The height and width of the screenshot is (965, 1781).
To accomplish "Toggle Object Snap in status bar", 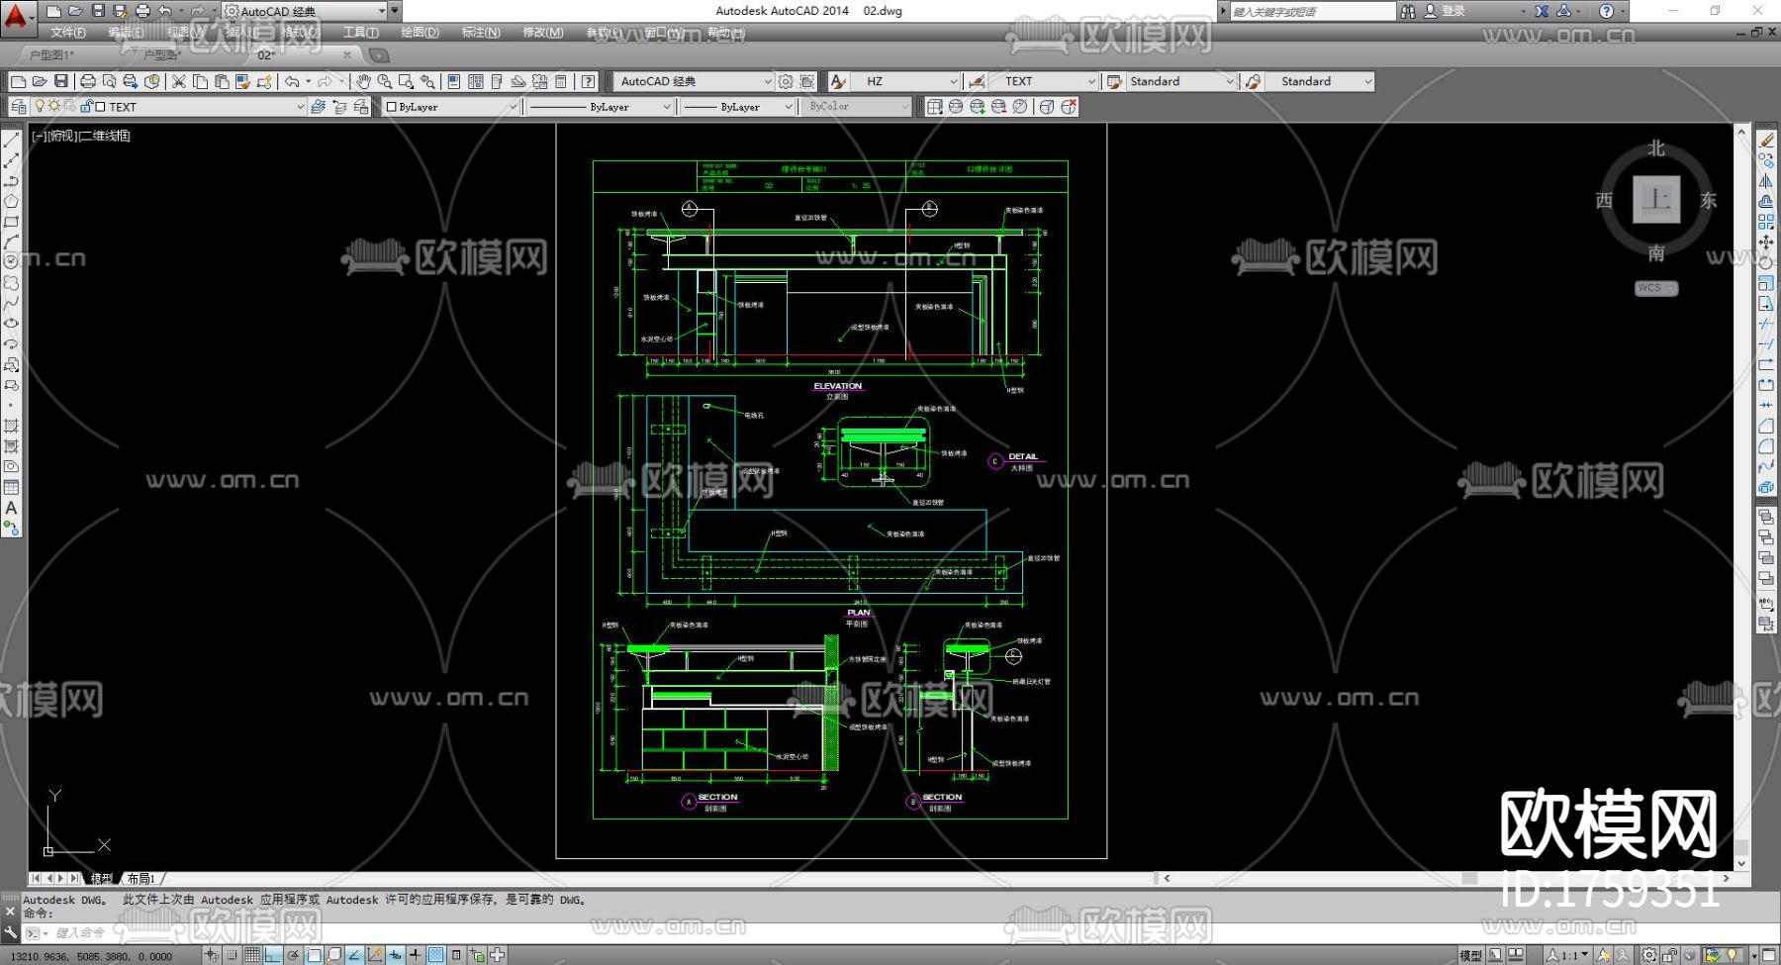I will click(314, 955).
